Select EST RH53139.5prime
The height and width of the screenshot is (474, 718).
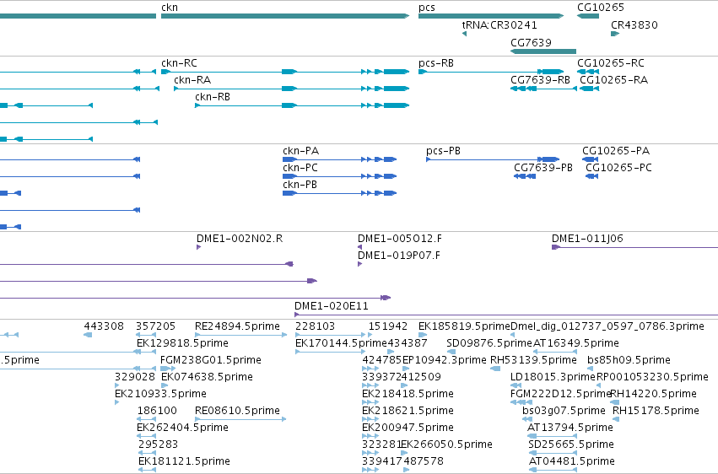click(x=533, y=360)
